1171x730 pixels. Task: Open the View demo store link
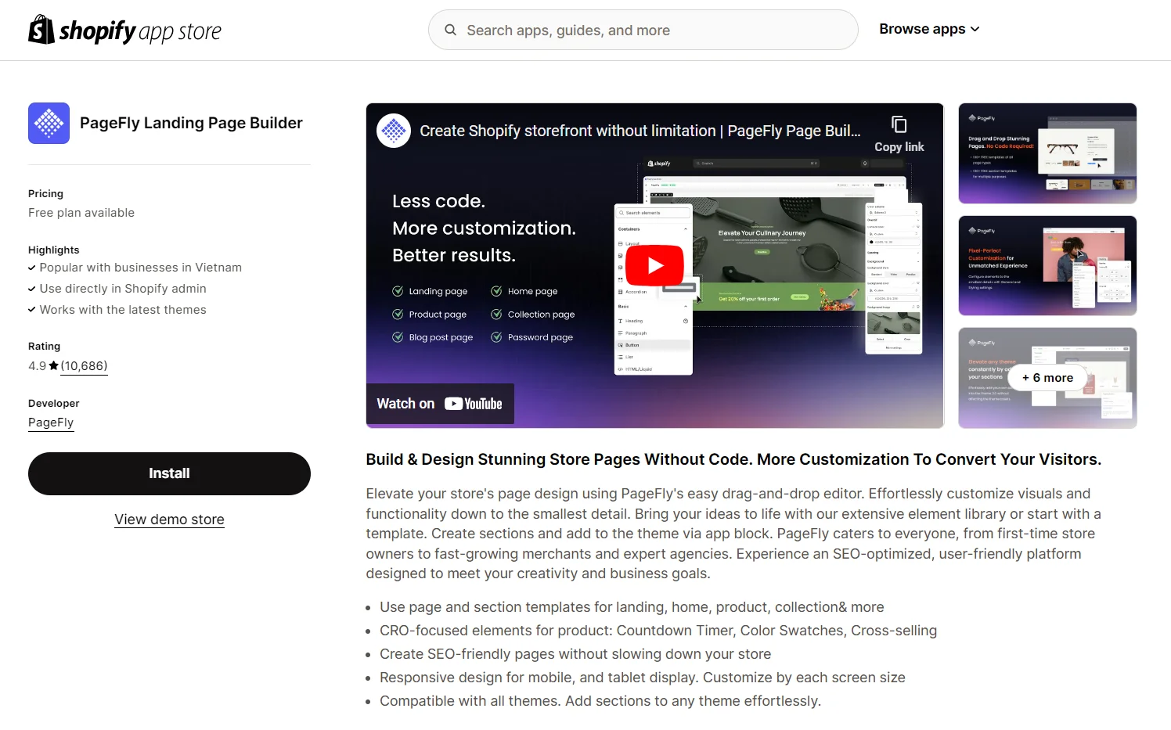coord(169,520)
